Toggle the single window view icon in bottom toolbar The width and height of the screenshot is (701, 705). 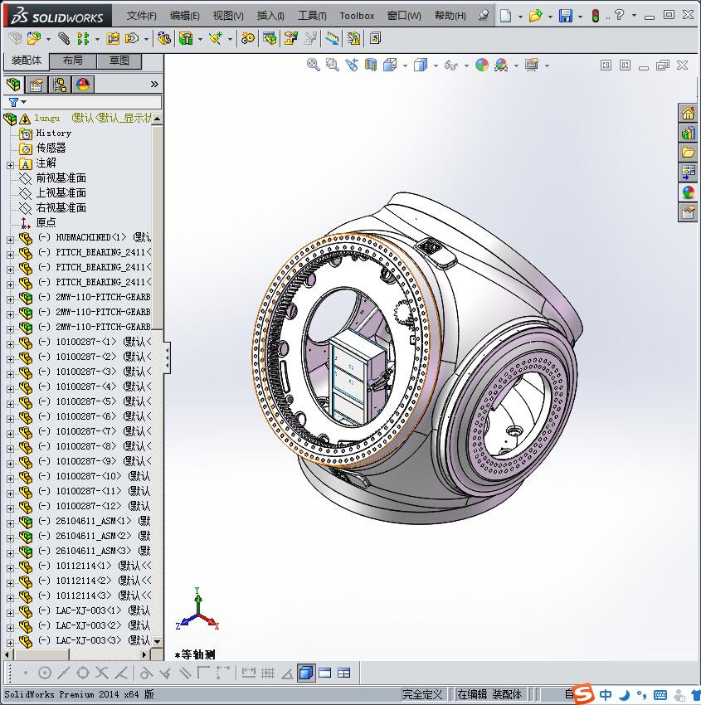324,673
